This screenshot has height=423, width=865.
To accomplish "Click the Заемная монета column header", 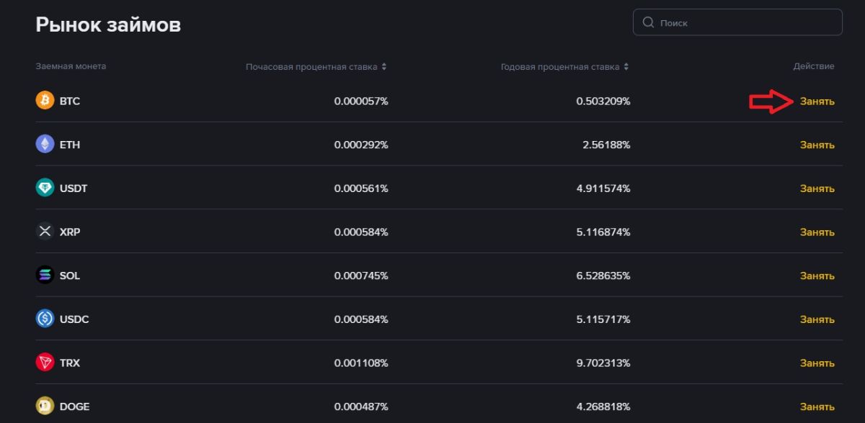I will click(x=71, y=66).
